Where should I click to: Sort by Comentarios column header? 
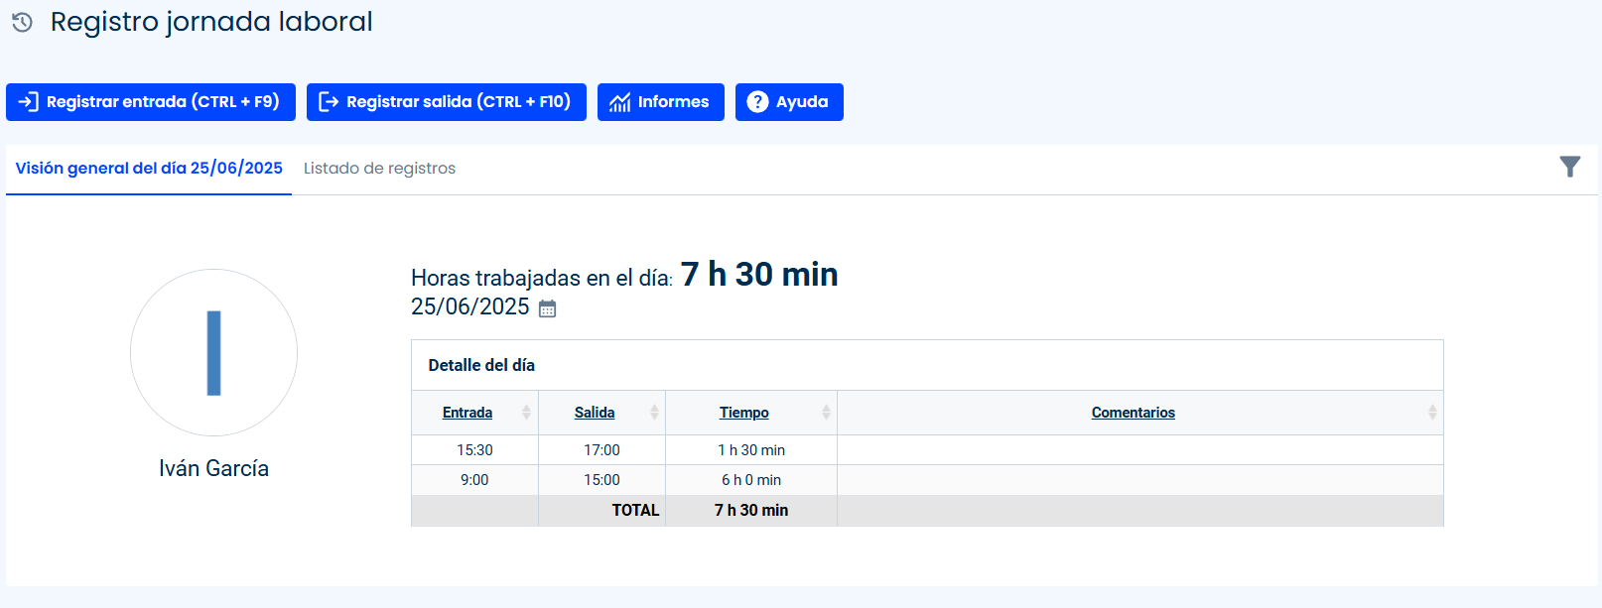(1134, 413)
